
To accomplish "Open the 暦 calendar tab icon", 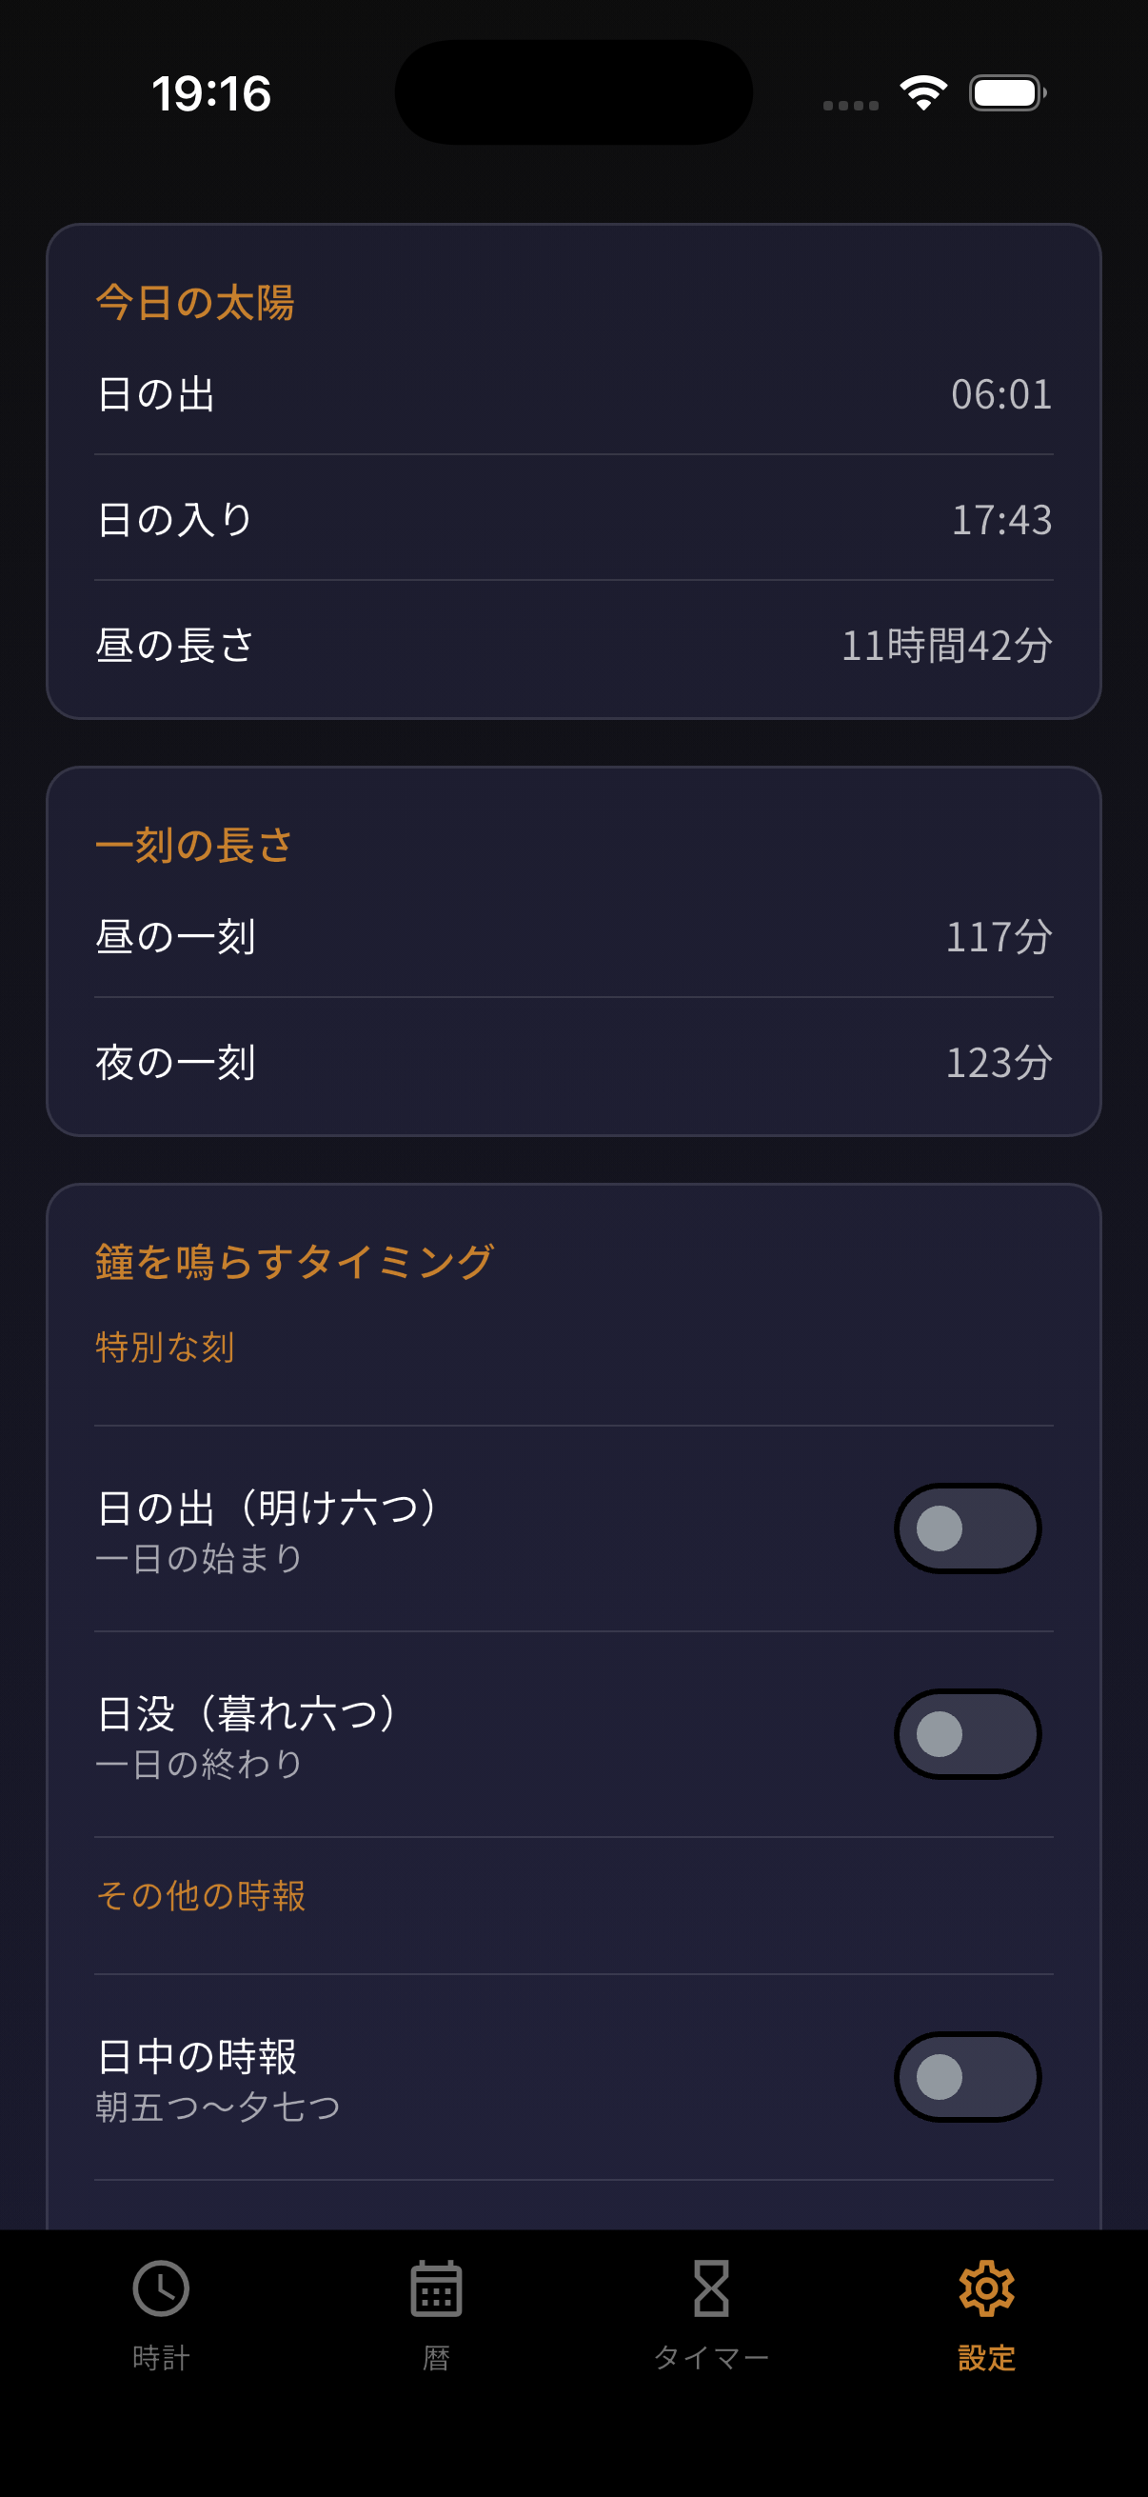I will (x=436, y=2289).
